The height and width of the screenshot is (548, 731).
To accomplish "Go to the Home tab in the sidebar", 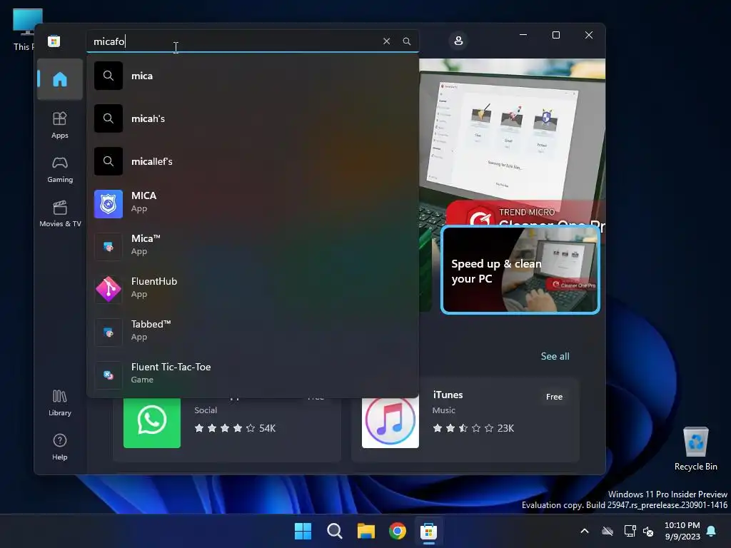I will pyautogui.click(x=60, y=79).
